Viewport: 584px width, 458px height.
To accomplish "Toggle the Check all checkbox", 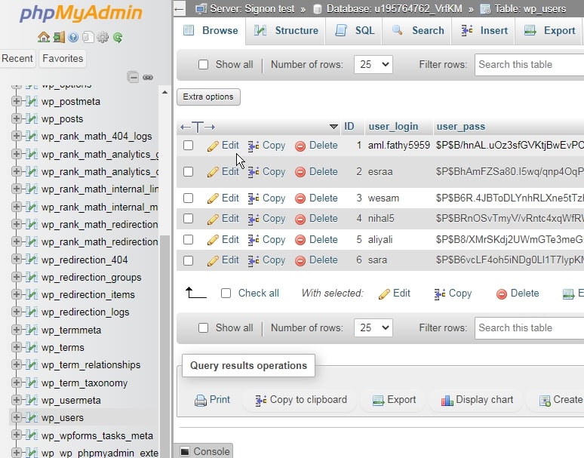I will pyautogui.click(x=226, y=294).
